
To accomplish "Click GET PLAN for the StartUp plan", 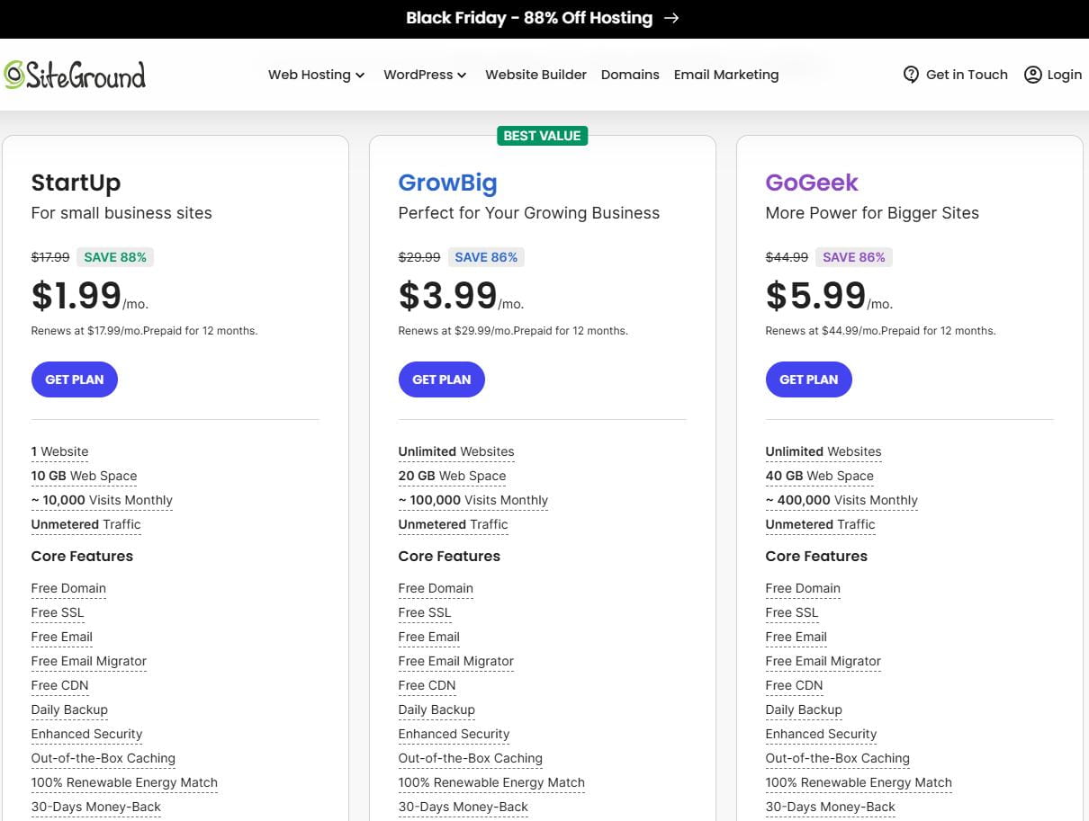I will [75, 379].
